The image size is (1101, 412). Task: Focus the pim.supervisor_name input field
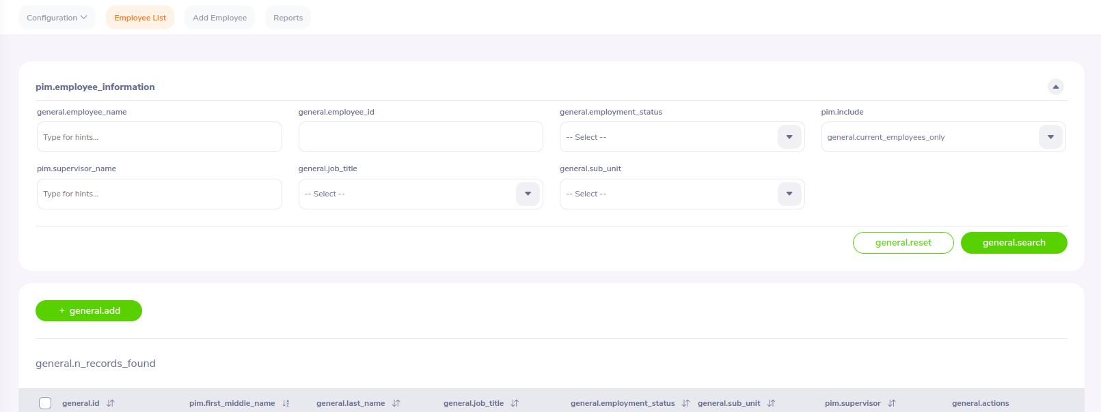click(x=159, y=194)
